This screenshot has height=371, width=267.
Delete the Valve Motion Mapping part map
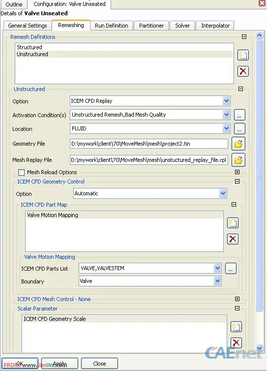coord(233,239)
